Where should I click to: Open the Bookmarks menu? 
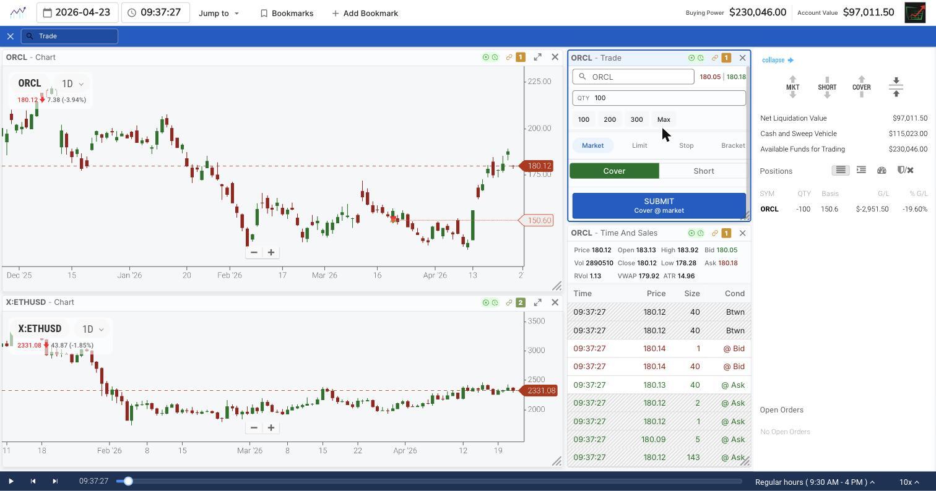[287, 13]
